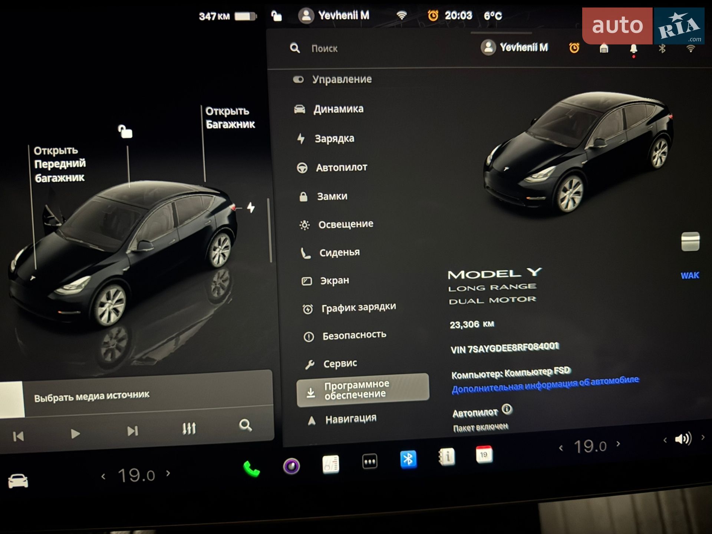Open the HomeLink garage icon in settings header
This screenshot has height=534, width=712.
(x=604, y=48)
